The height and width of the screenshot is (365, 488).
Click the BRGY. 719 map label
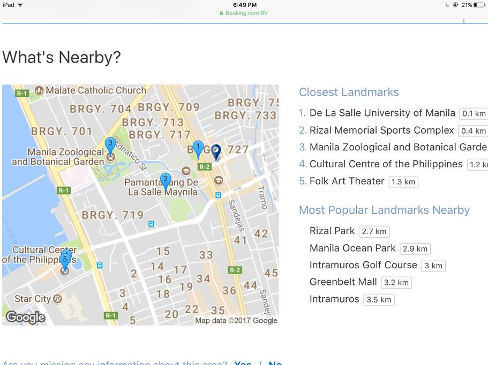tap(112, 215)
